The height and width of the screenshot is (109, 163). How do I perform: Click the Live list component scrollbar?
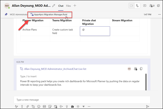146,82
